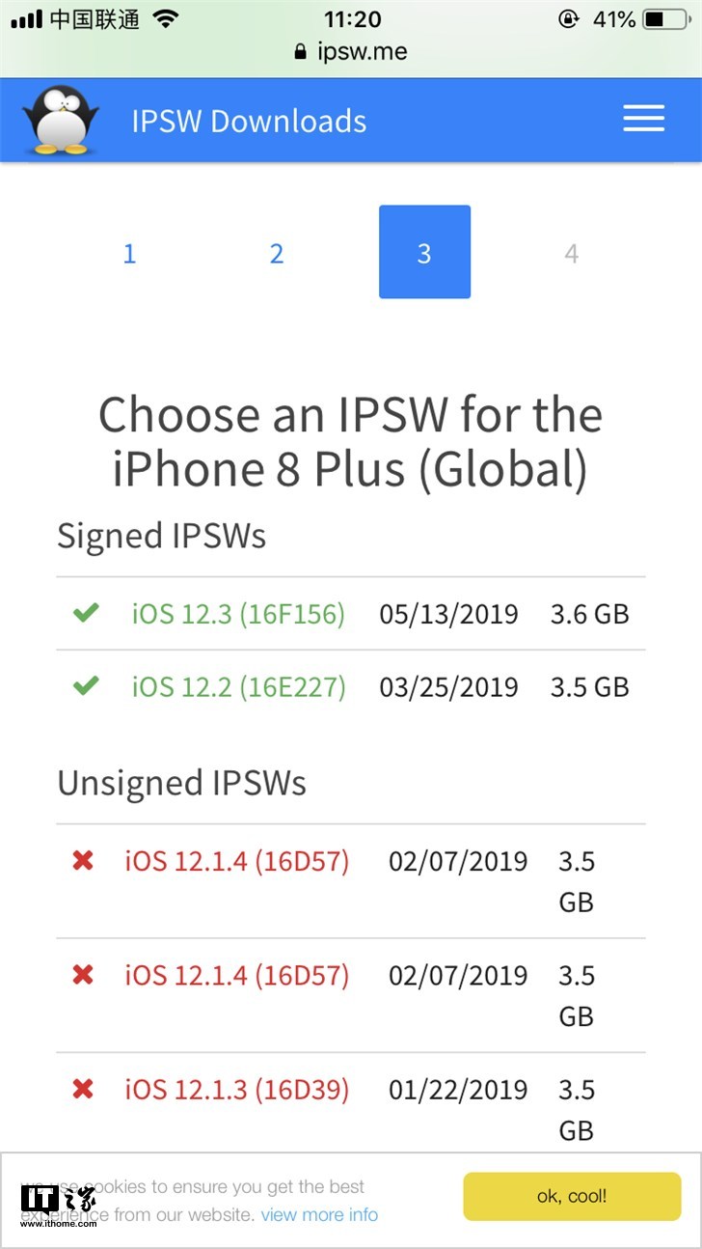Click the red X beside iOS 12.1.3
The width and height of the screenshot is (702, 1249).
point(83,1090)
